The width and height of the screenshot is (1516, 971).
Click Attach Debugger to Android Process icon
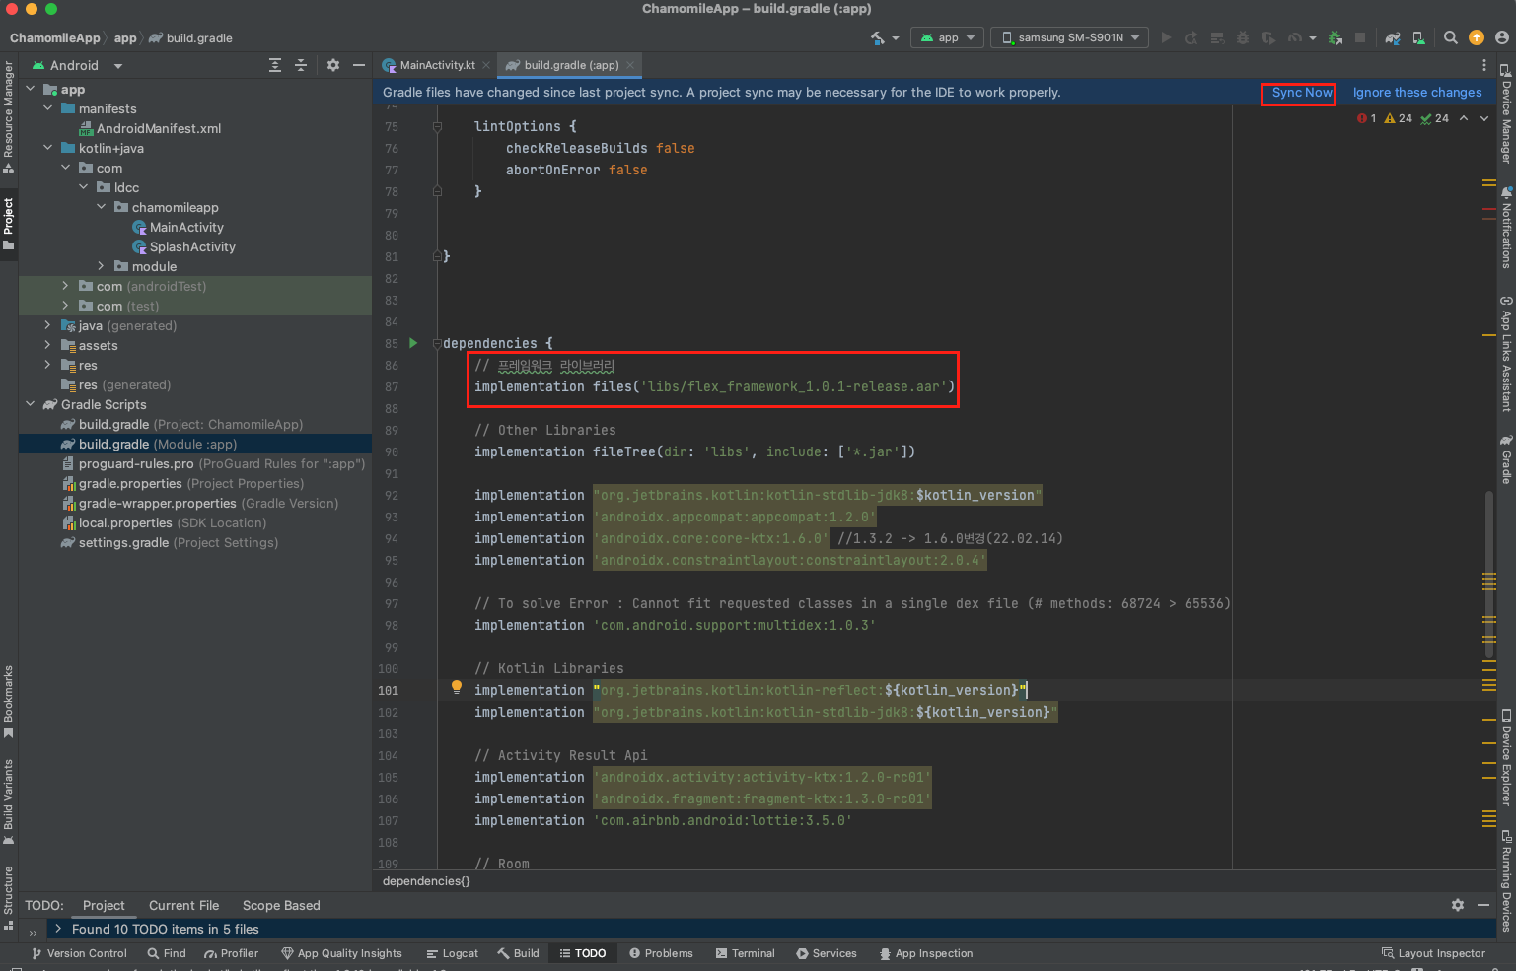1336,37
